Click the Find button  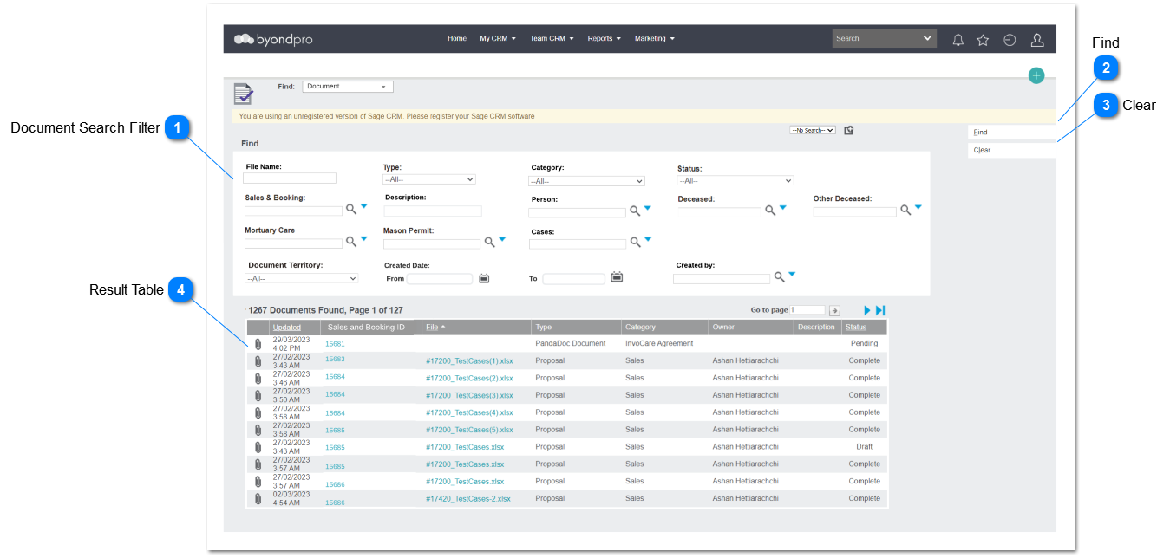pyautogui.click(x=1011, y=133)
